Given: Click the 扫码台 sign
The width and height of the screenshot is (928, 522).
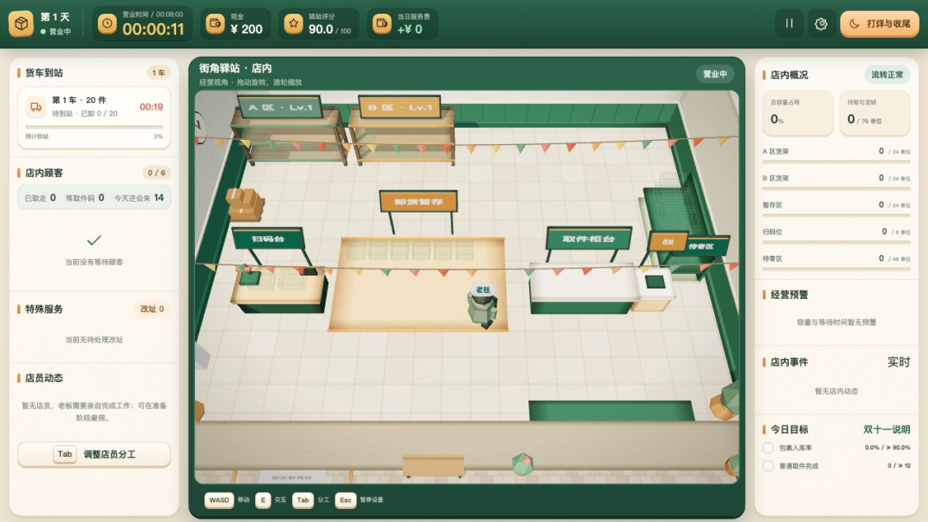Looking at the screenshot, I should [268, 239].
